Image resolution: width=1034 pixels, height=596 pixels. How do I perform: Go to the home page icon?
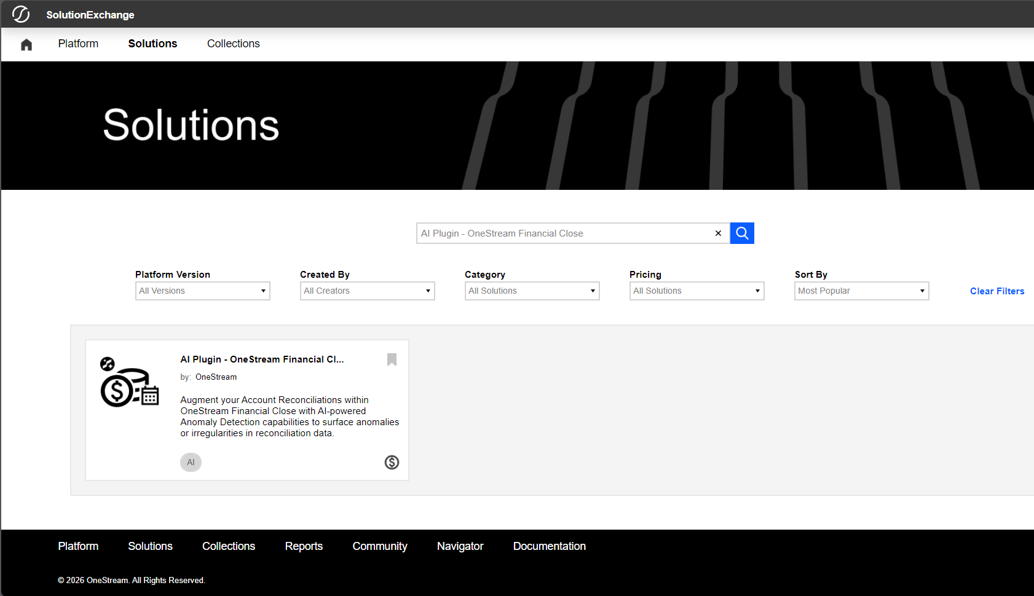pos(26,44)
